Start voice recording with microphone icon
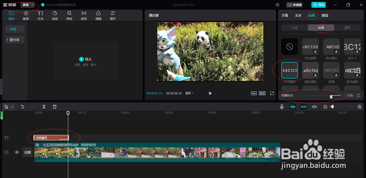Viewport: 366px width, 178px height. click(x=282, y=107)
